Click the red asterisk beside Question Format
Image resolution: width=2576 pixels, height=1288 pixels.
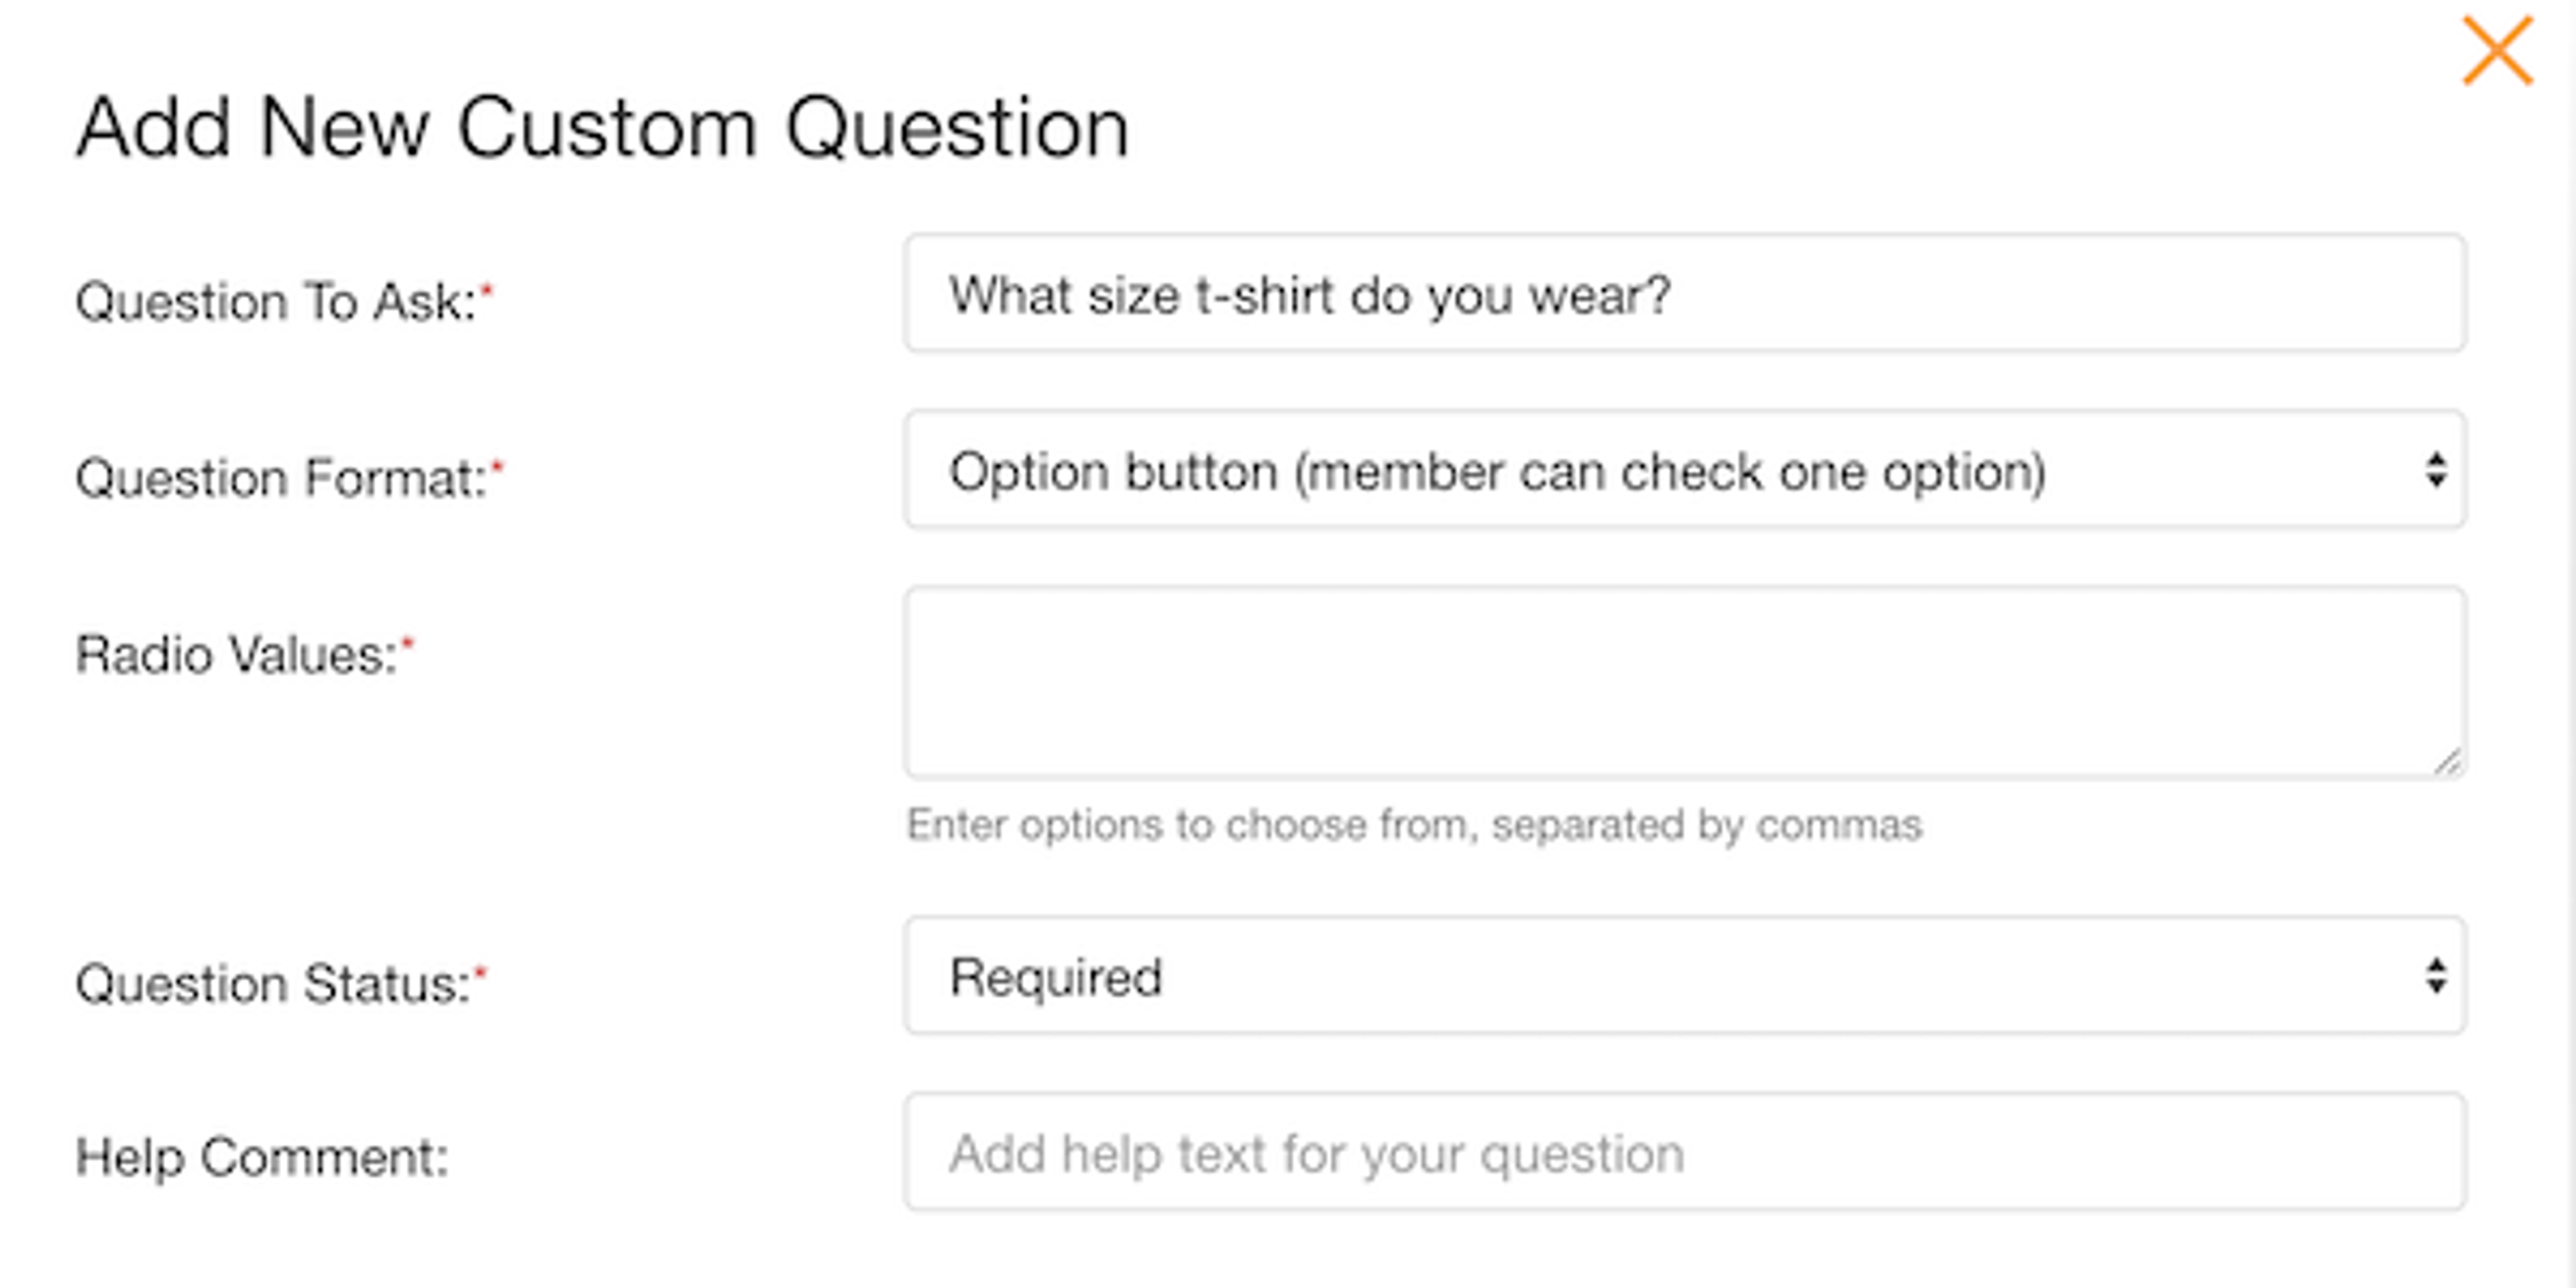(x=498, y=466)
